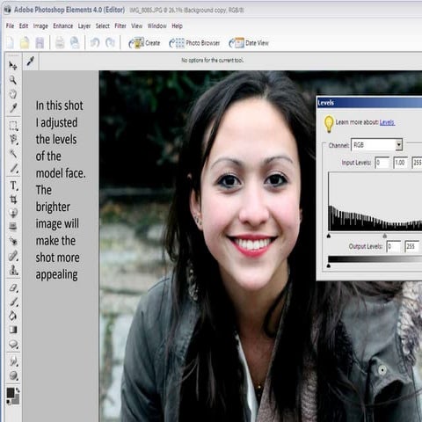Click the New document icon
The width and height of the screenshot is (422, 422).
click(10, 43)
